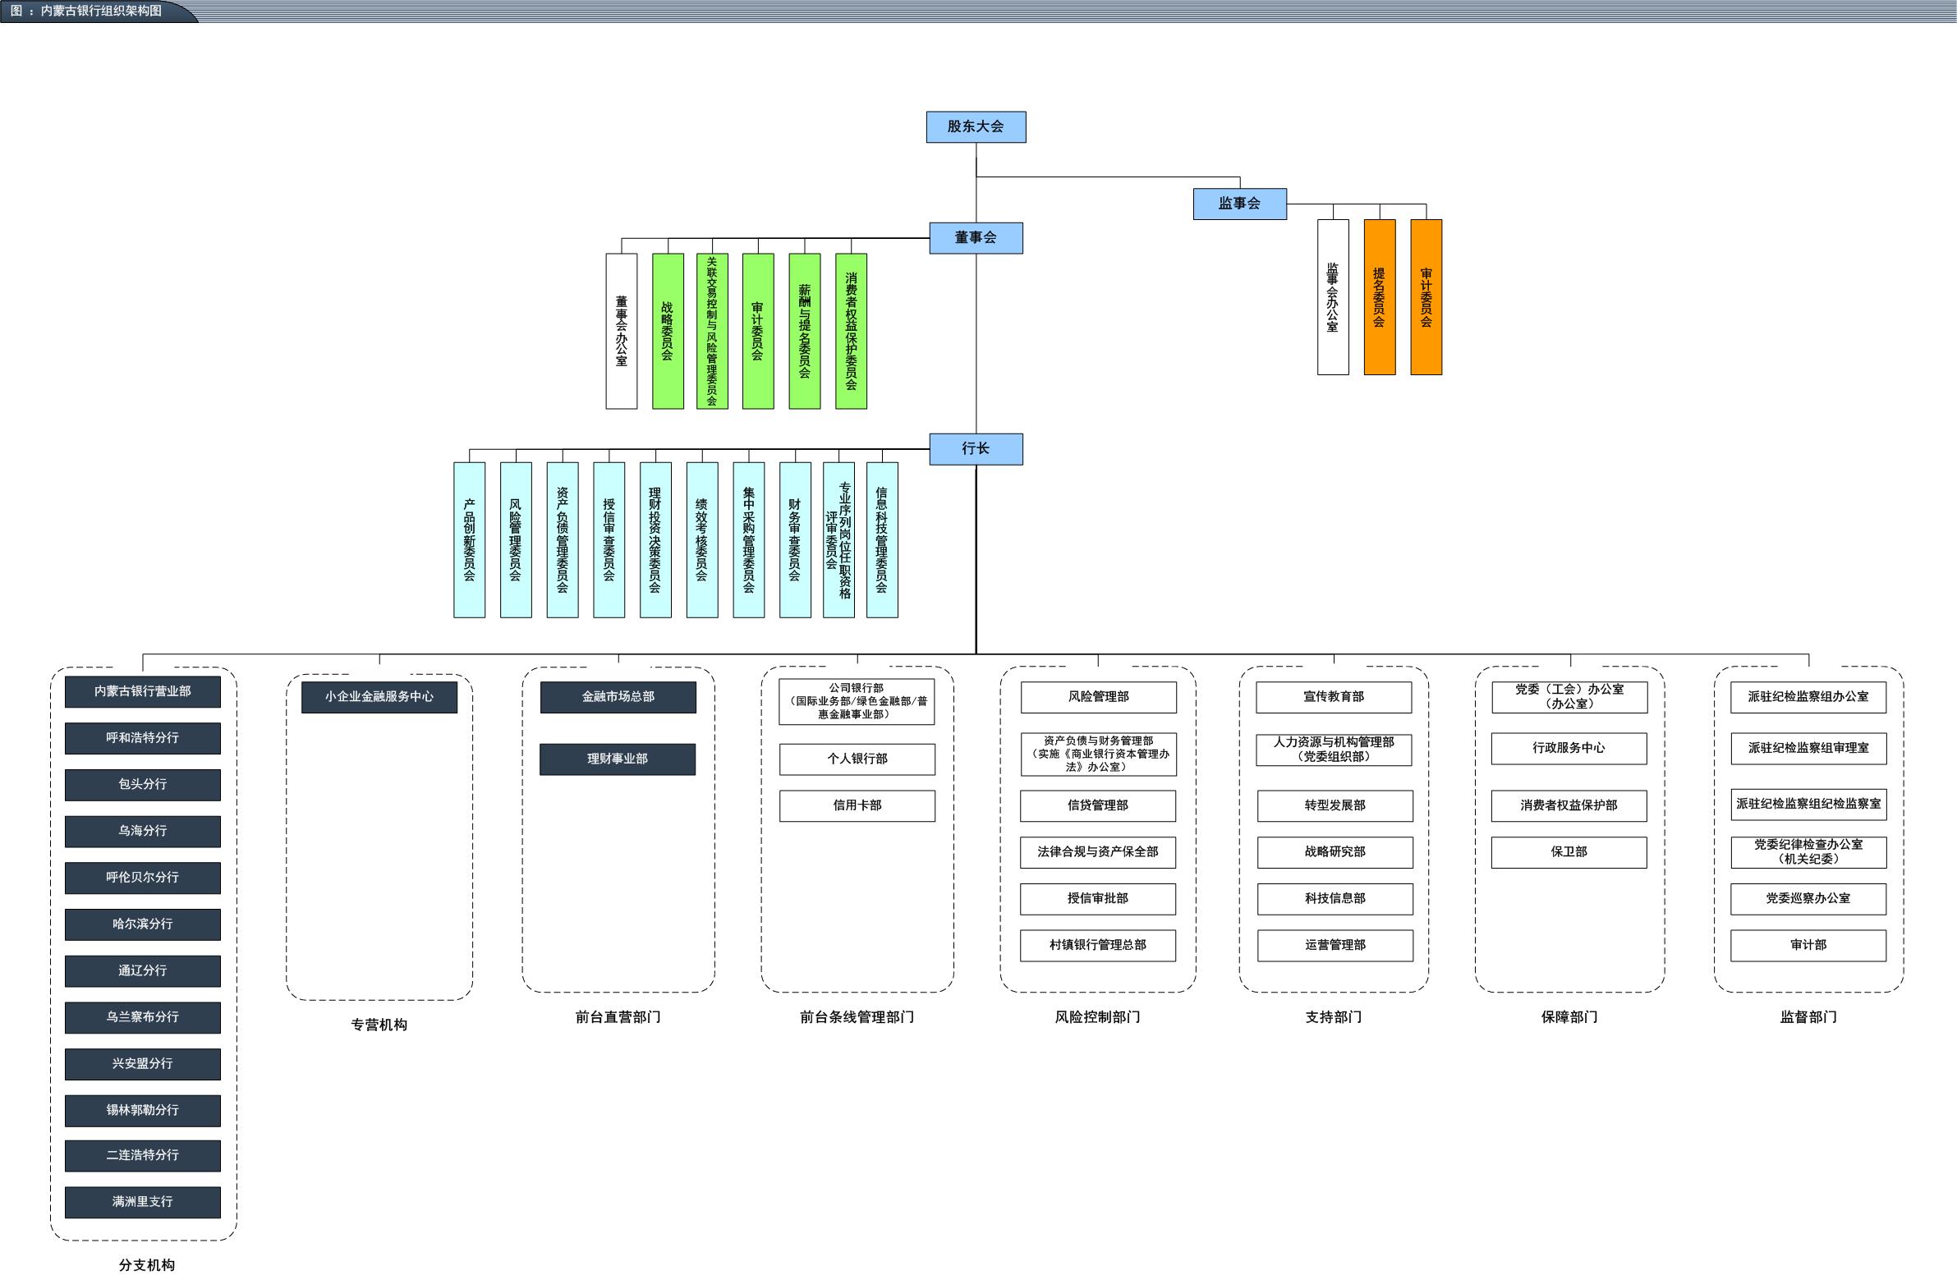
Task: Click the 行长 box
Action: point(976,449)
